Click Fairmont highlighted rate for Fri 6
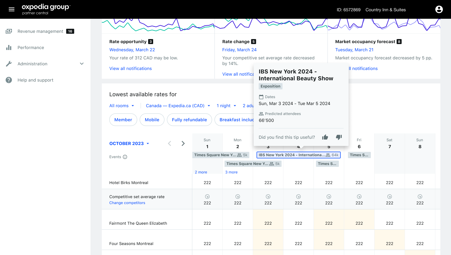 (x=359, y=223)
